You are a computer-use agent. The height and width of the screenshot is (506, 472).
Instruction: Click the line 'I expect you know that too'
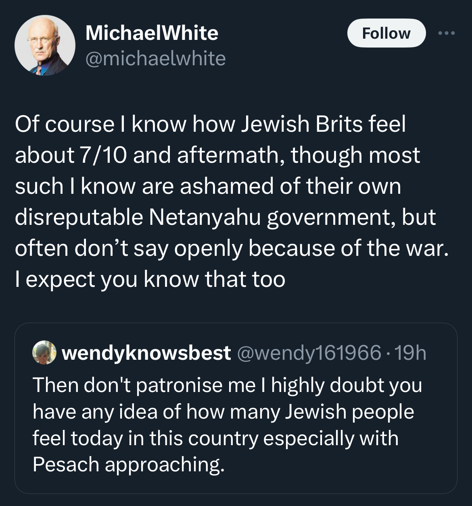[150, 279]
